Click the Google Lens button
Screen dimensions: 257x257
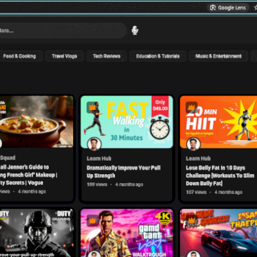(x=228, y=8)
